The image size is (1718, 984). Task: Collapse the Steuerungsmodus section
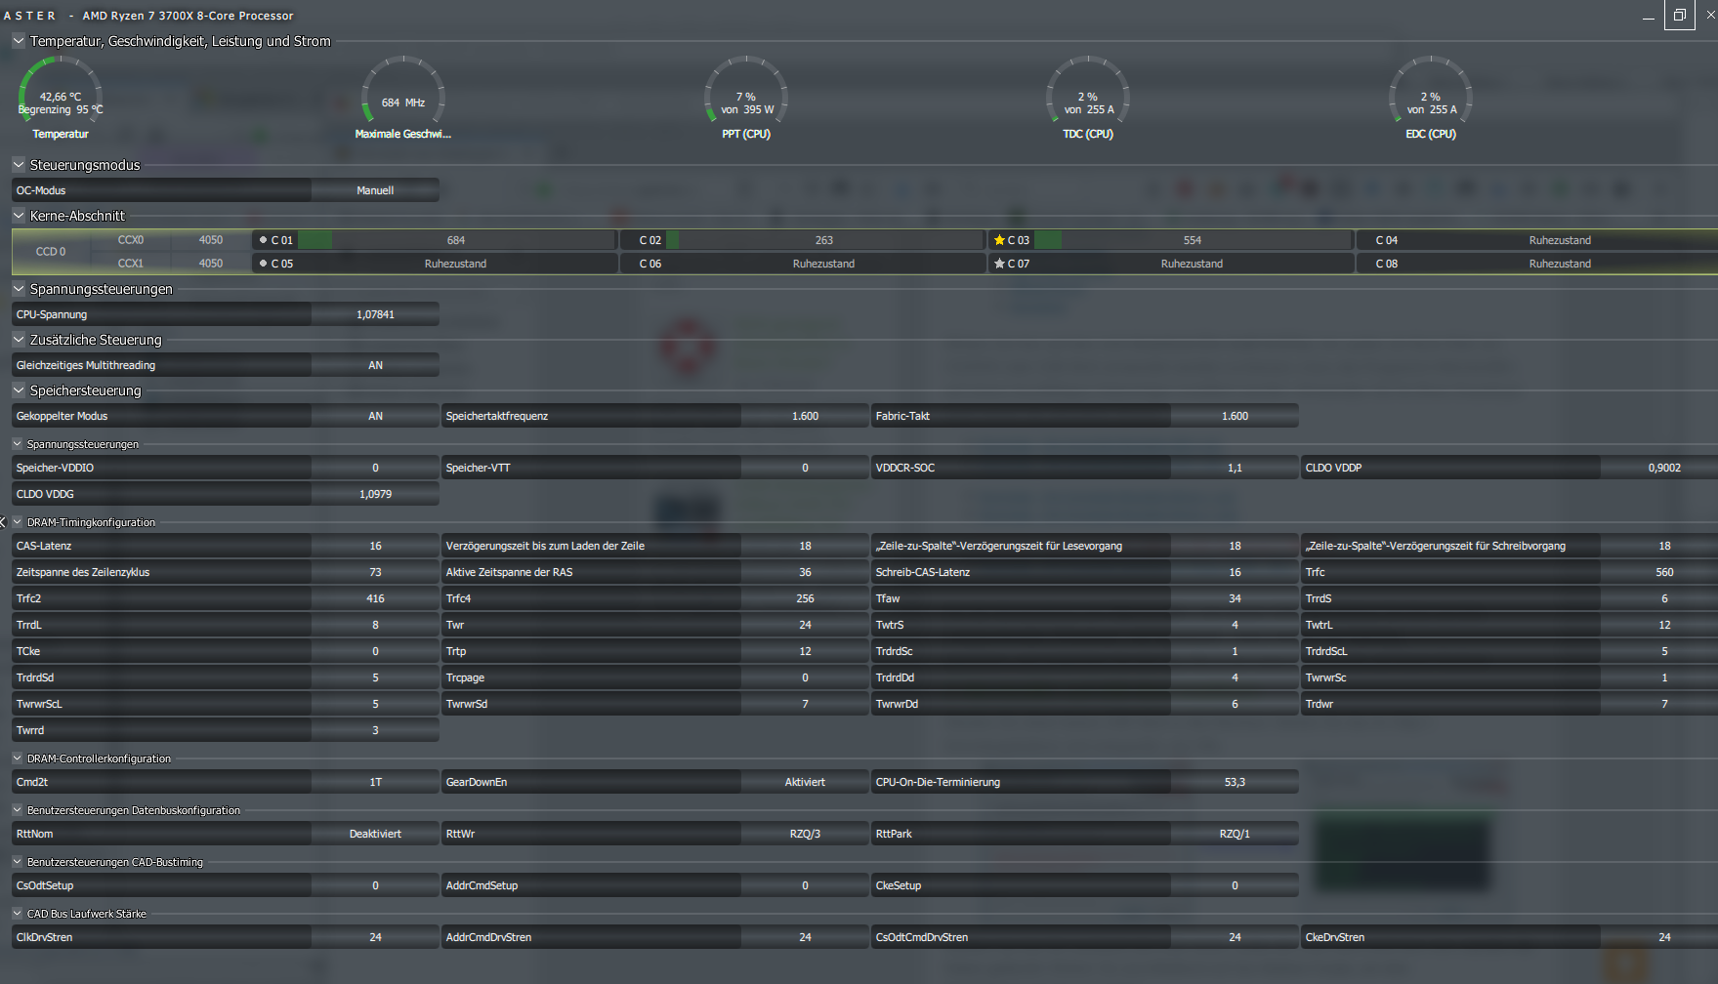pos(19,165)
